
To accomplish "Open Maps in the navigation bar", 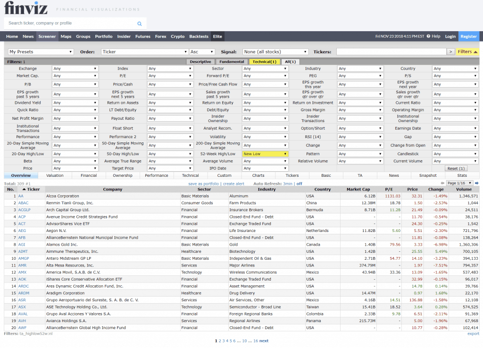I will coord(66,36).
